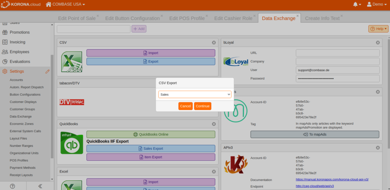Click the Employees people icon
Image resolution: width=390 pixels, height=190 pixels.
coord(5,52)
